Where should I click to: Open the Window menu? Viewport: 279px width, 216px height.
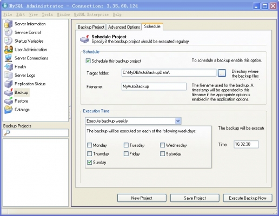[63, 15]
